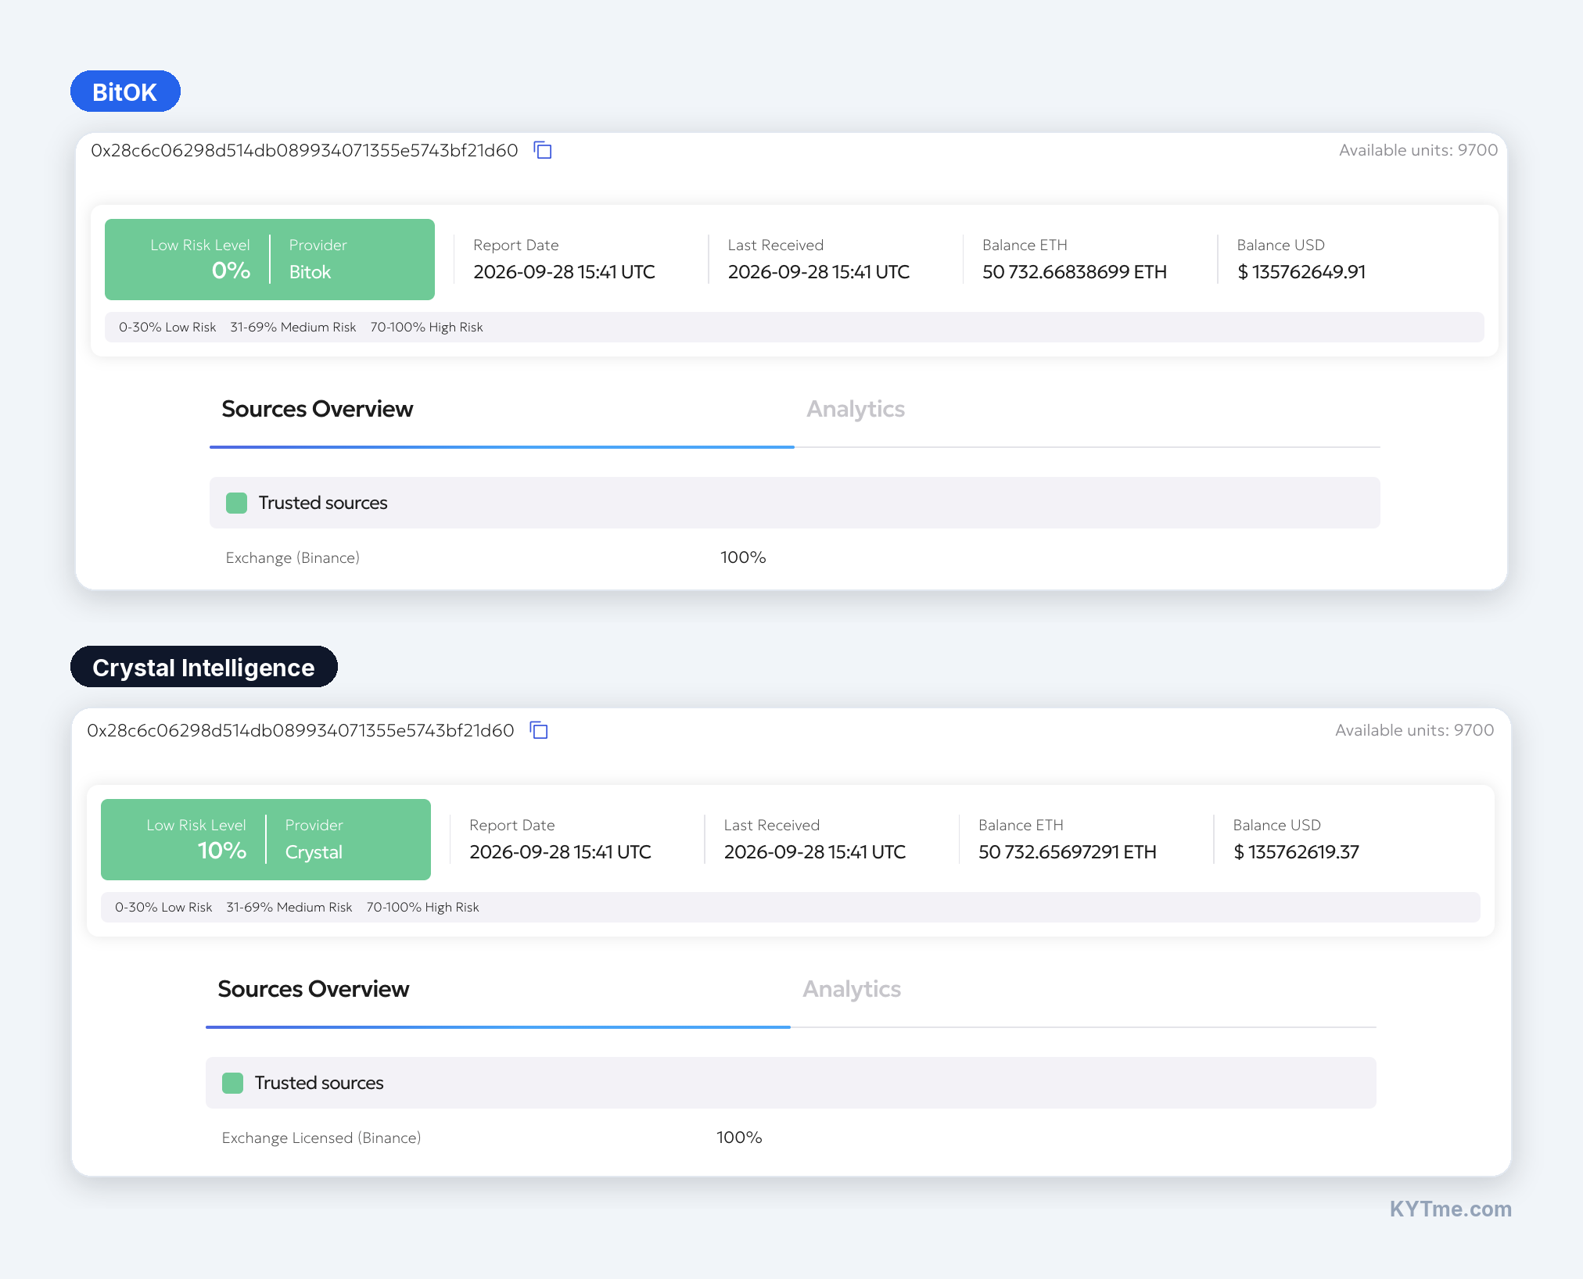Click the USD balance '$ 135762649.91'
This screenshot has height=1279, width=1583.
1301,272
